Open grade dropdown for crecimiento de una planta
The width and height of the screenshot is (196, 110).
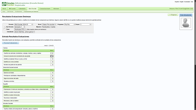click(52, 56)
